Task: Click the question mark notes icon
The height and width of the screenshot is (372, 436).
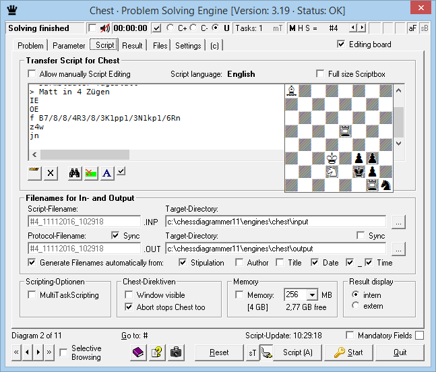Action: coord(157,352)
